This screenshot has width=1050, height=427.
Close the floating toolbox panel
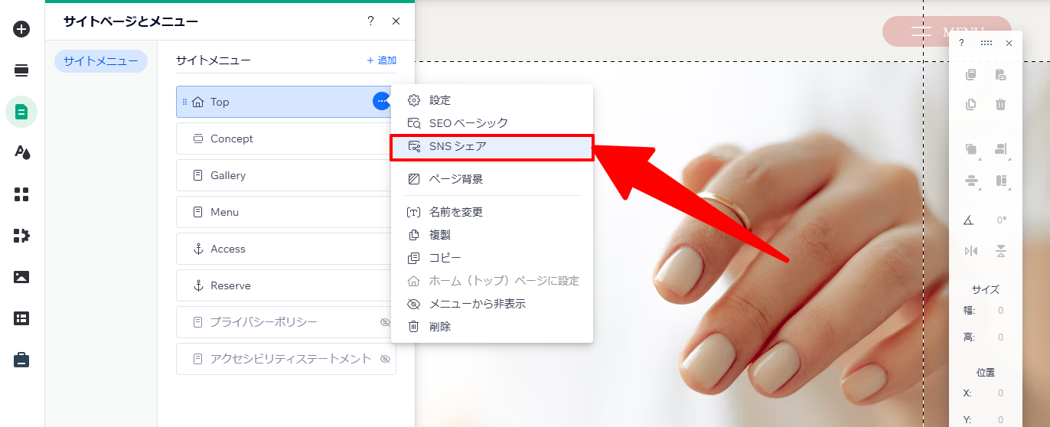[x=1009, y=44]
